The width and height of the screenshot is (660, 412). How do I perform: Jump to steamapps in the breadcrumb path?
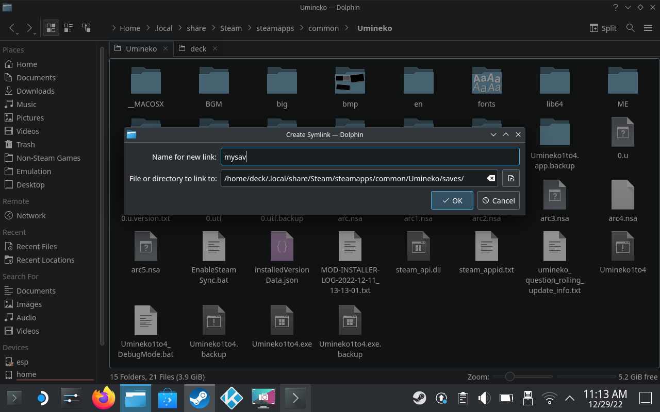275,28
